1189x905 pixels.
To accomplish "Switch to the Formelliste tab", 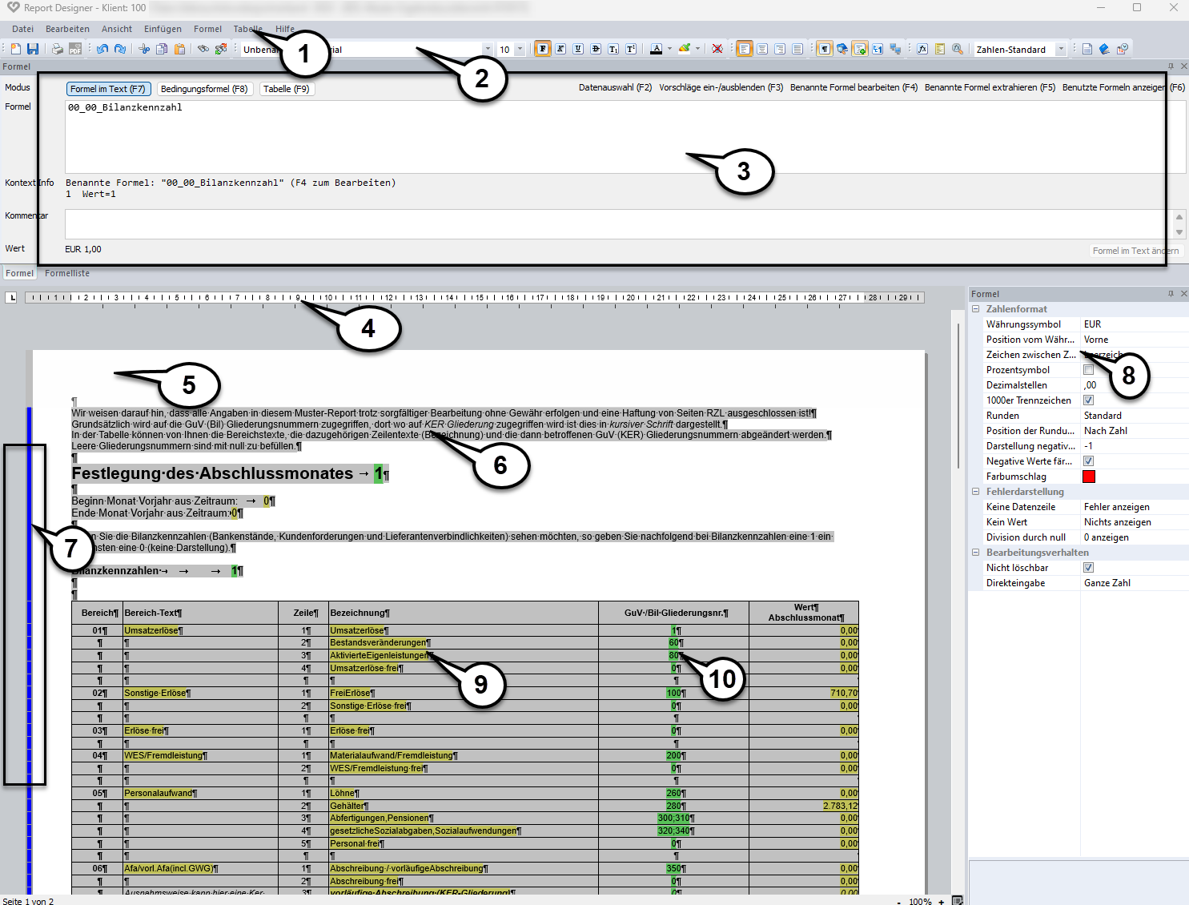I will coord(67,273).
